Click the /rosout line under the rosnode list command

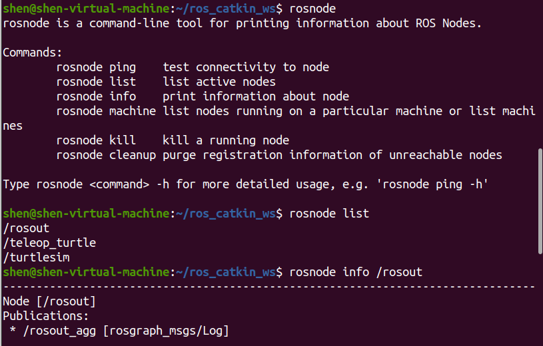click(26, 228)
